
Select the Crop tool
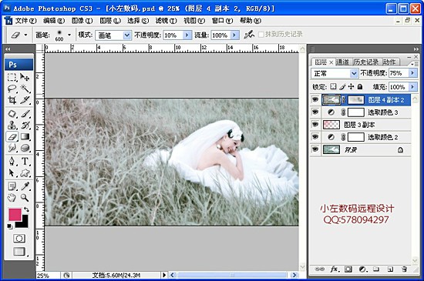point(12,100)
